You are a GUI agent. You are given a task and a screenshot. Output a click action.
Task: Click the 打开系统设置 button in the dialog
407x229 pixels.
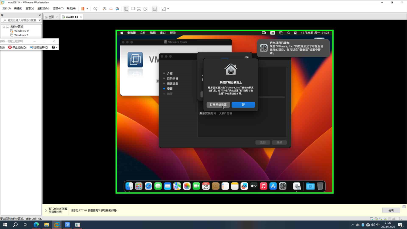(218, 104)
